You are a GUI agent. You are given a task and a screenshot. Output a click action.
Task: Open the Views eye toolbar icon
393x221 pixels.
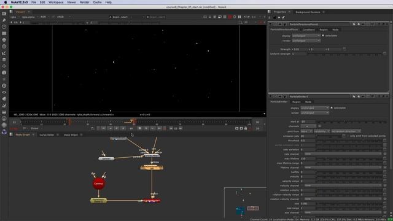point(4,92)
